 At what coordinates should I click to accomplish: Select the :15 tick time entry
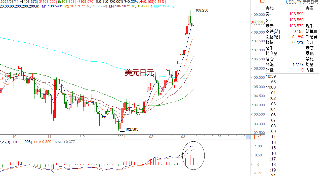coord(273,148)
